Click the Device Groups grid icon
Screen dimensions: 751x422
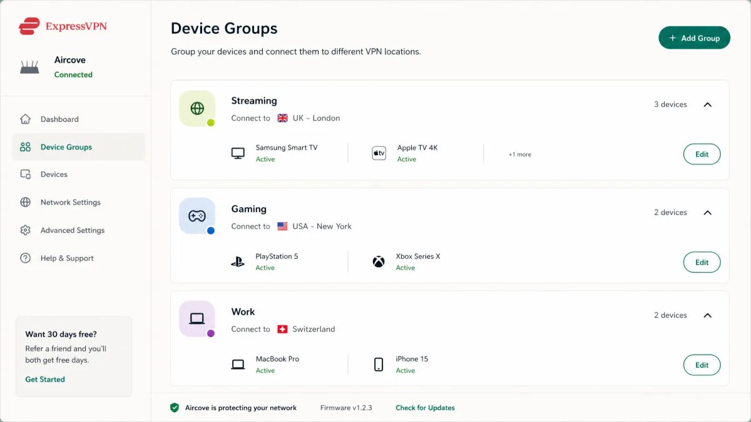(25, 147)
